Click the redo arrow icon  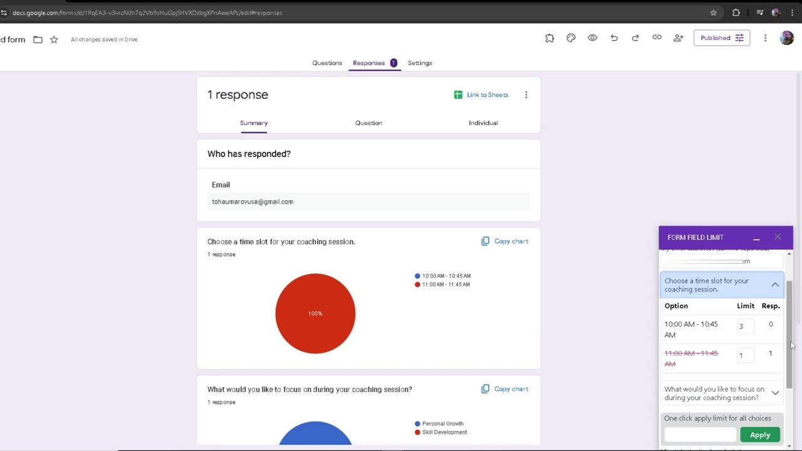coord(635,38)
